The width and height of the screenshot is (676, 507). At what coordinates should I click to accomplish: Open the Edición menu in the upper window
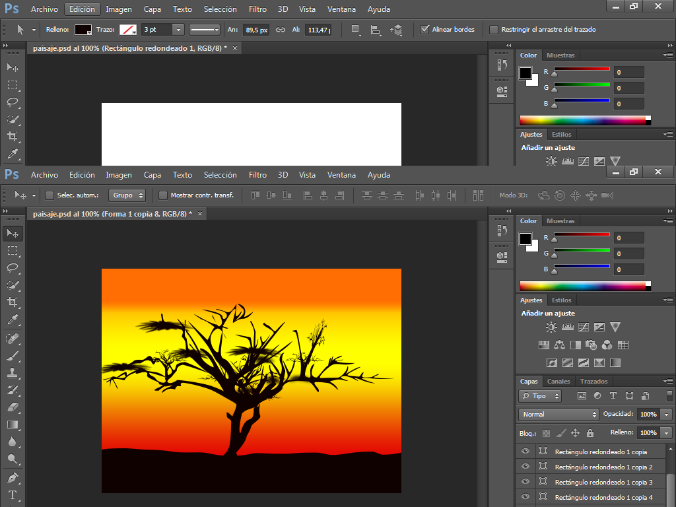click(x=82, y=9)
